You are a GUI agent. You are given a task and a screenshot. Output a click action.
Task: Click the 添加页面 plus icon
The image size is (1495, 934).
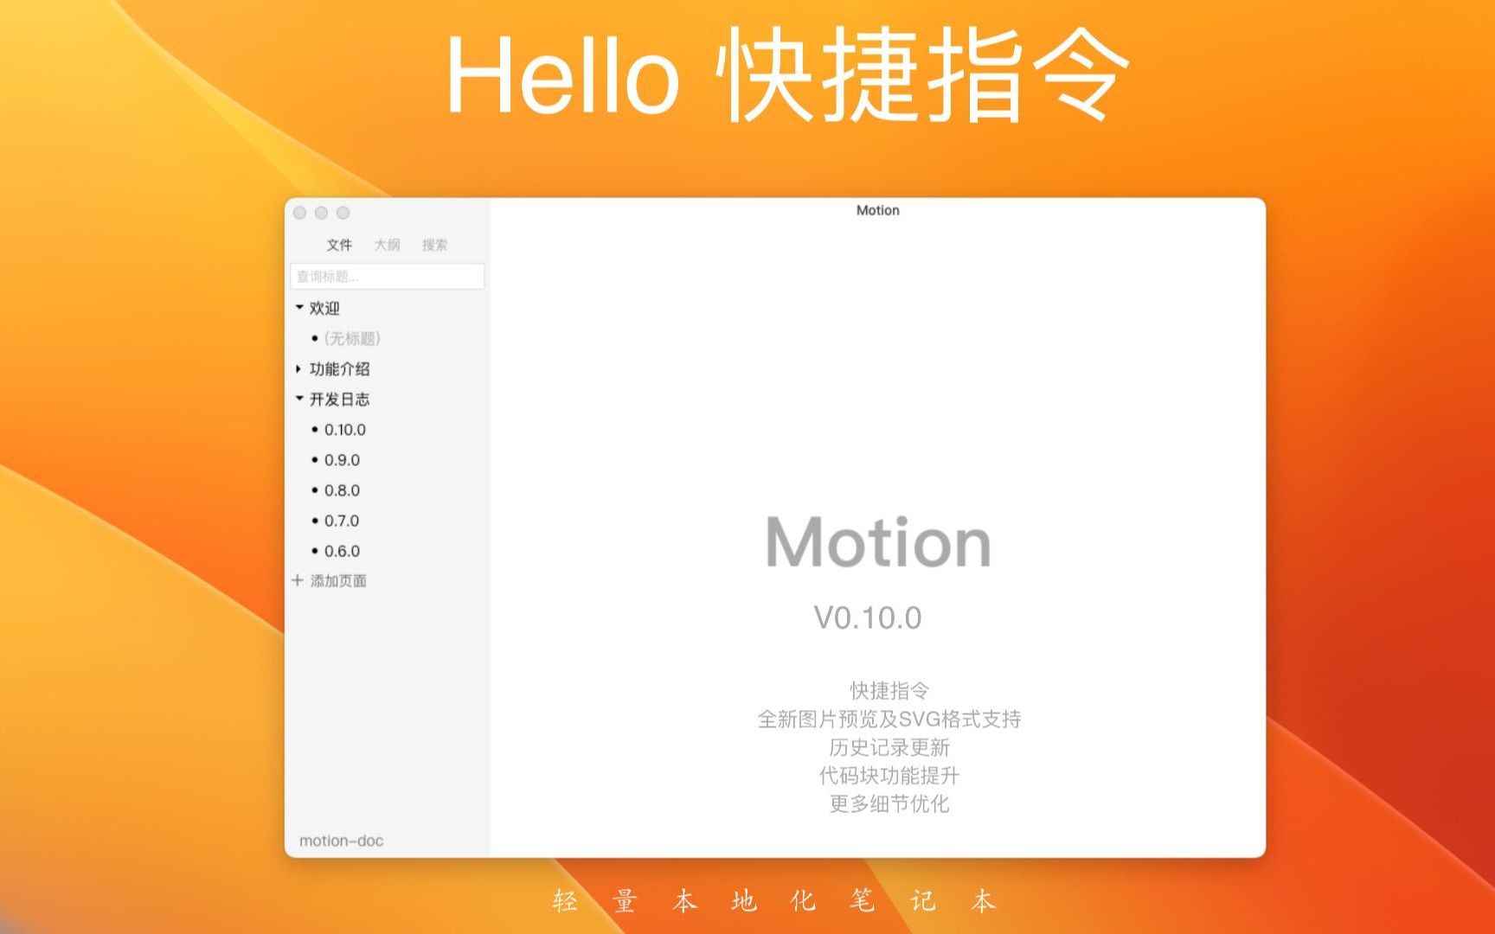(x=297, y=580)
